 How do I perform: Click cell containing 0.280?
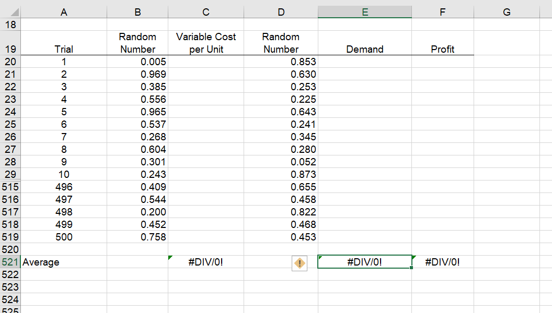(281, 149)
